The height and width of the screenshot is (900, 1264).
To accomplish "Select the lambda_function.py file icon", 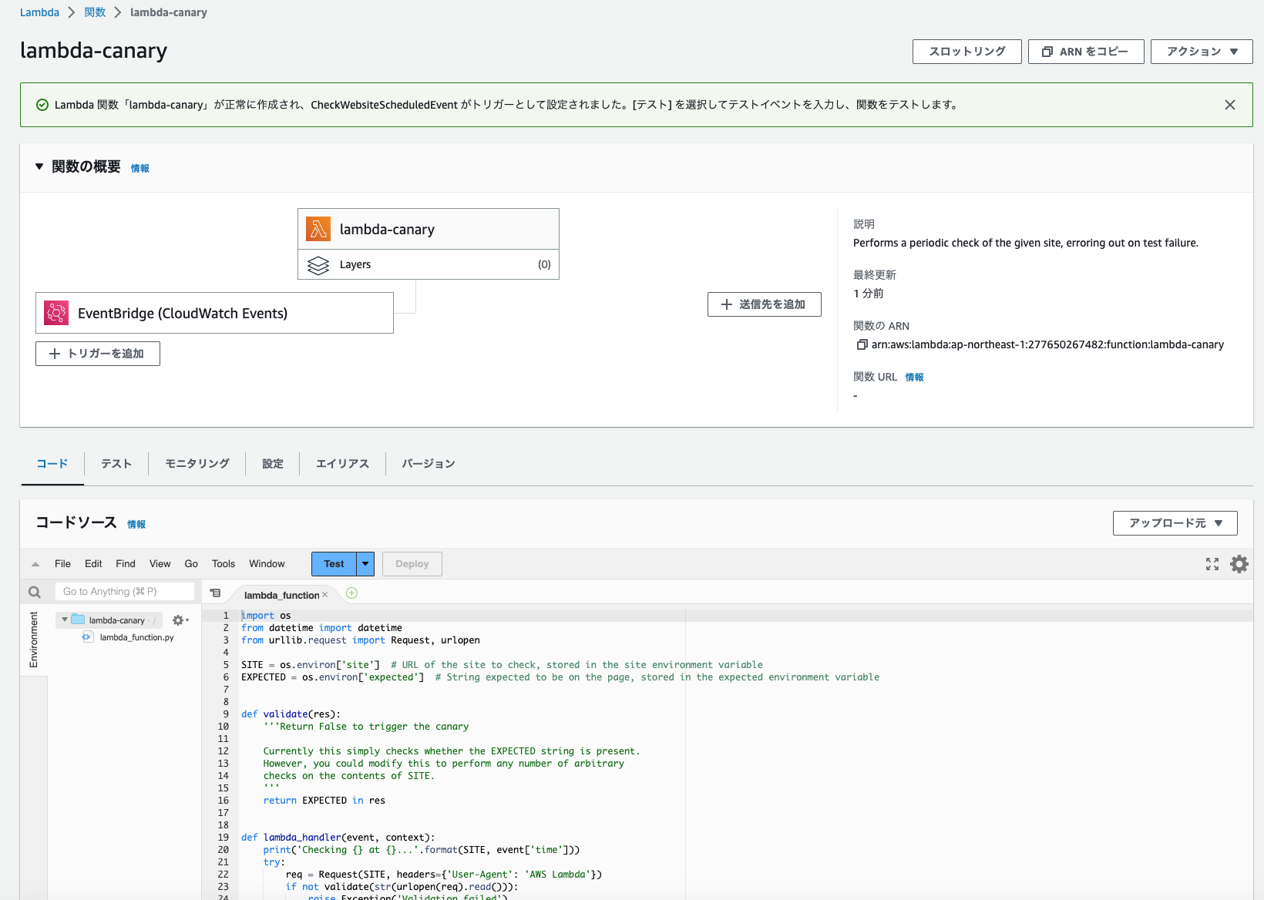I will [x=87, y=637].
